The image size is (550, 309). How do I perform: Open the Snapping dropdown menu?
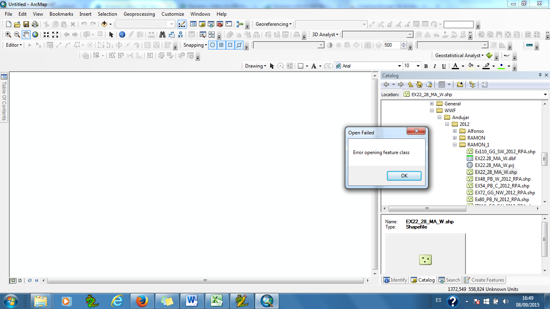pyautogui.click(x=195, y=45)
